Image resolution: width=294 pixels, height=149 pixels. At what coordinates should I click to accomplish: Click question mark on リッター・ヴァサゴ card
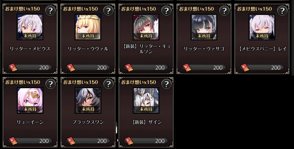tap(225, 11)
